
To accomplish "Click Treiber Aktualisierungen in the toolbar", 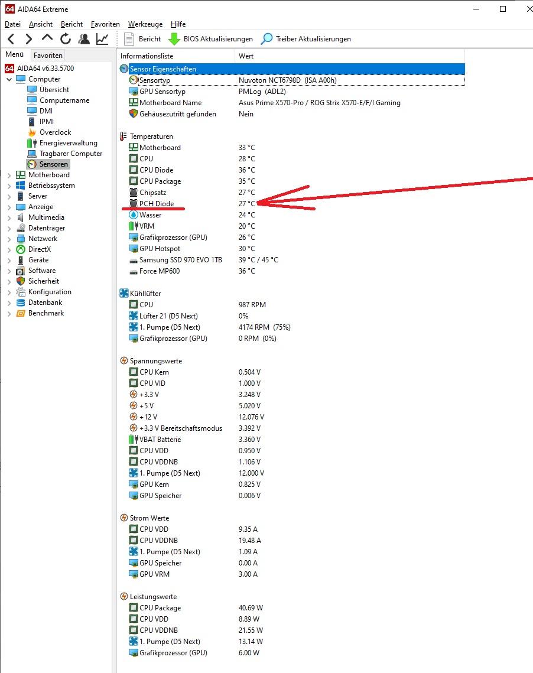I will [306, 39].
